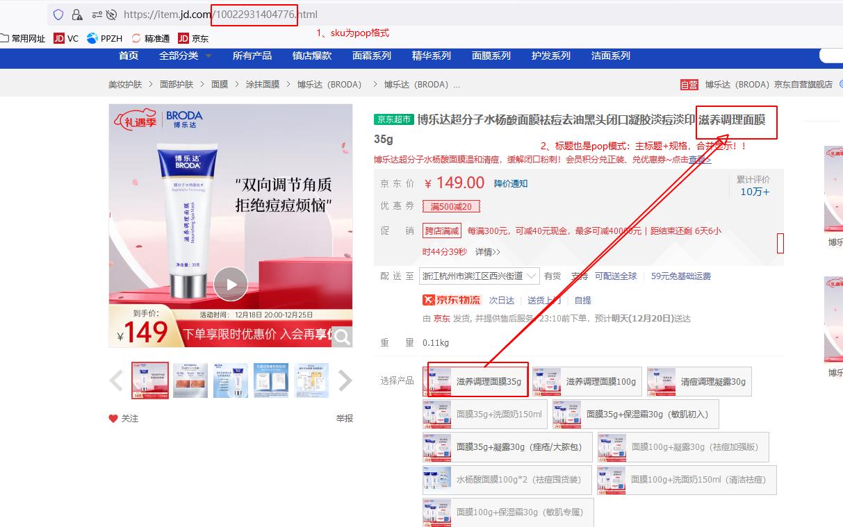Viewport: 843px width, 527px height.
Task: Click the 跨店满减 promotion tag
Action: tap(441, 231)
